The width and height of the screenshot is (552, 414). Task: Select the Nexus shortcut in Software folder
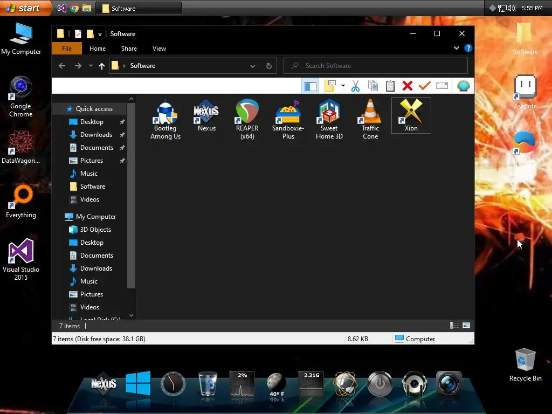pos(206,116)
